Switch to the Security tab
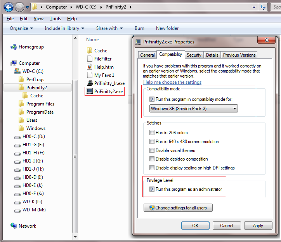 click(194, 55)
